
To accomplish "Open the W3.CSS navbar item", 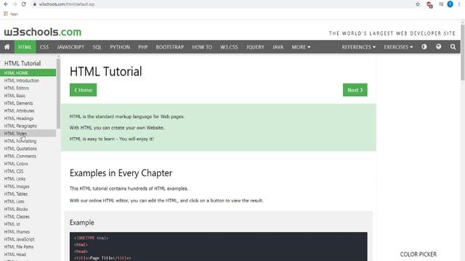I will click(x=229, y=46).
